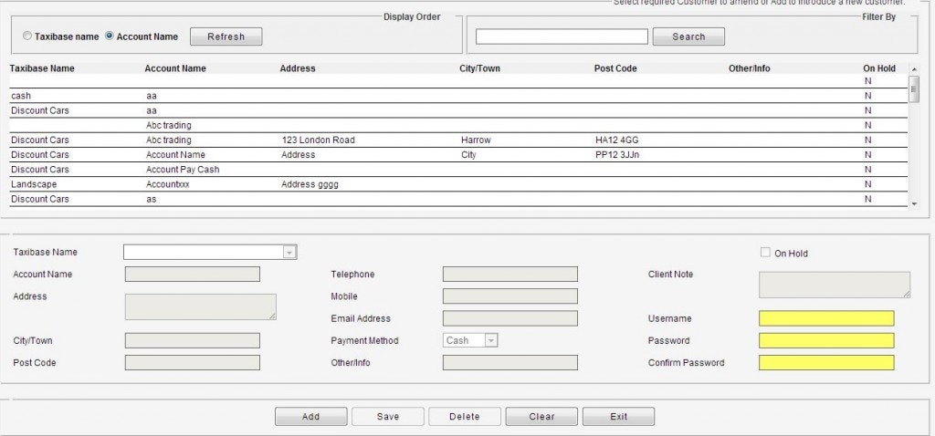Viewport: 935px width, 436px height.
Task: Click the Save button
Action: [x=387, y=416]
